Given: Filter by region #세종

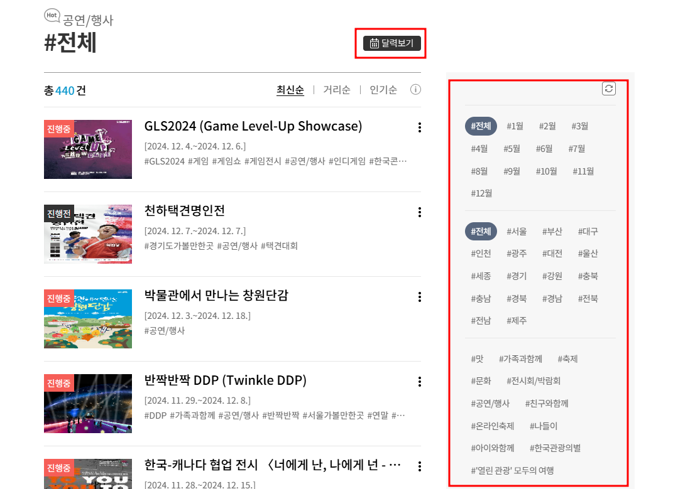Looking at the screenshot, I should coord(481,276).
